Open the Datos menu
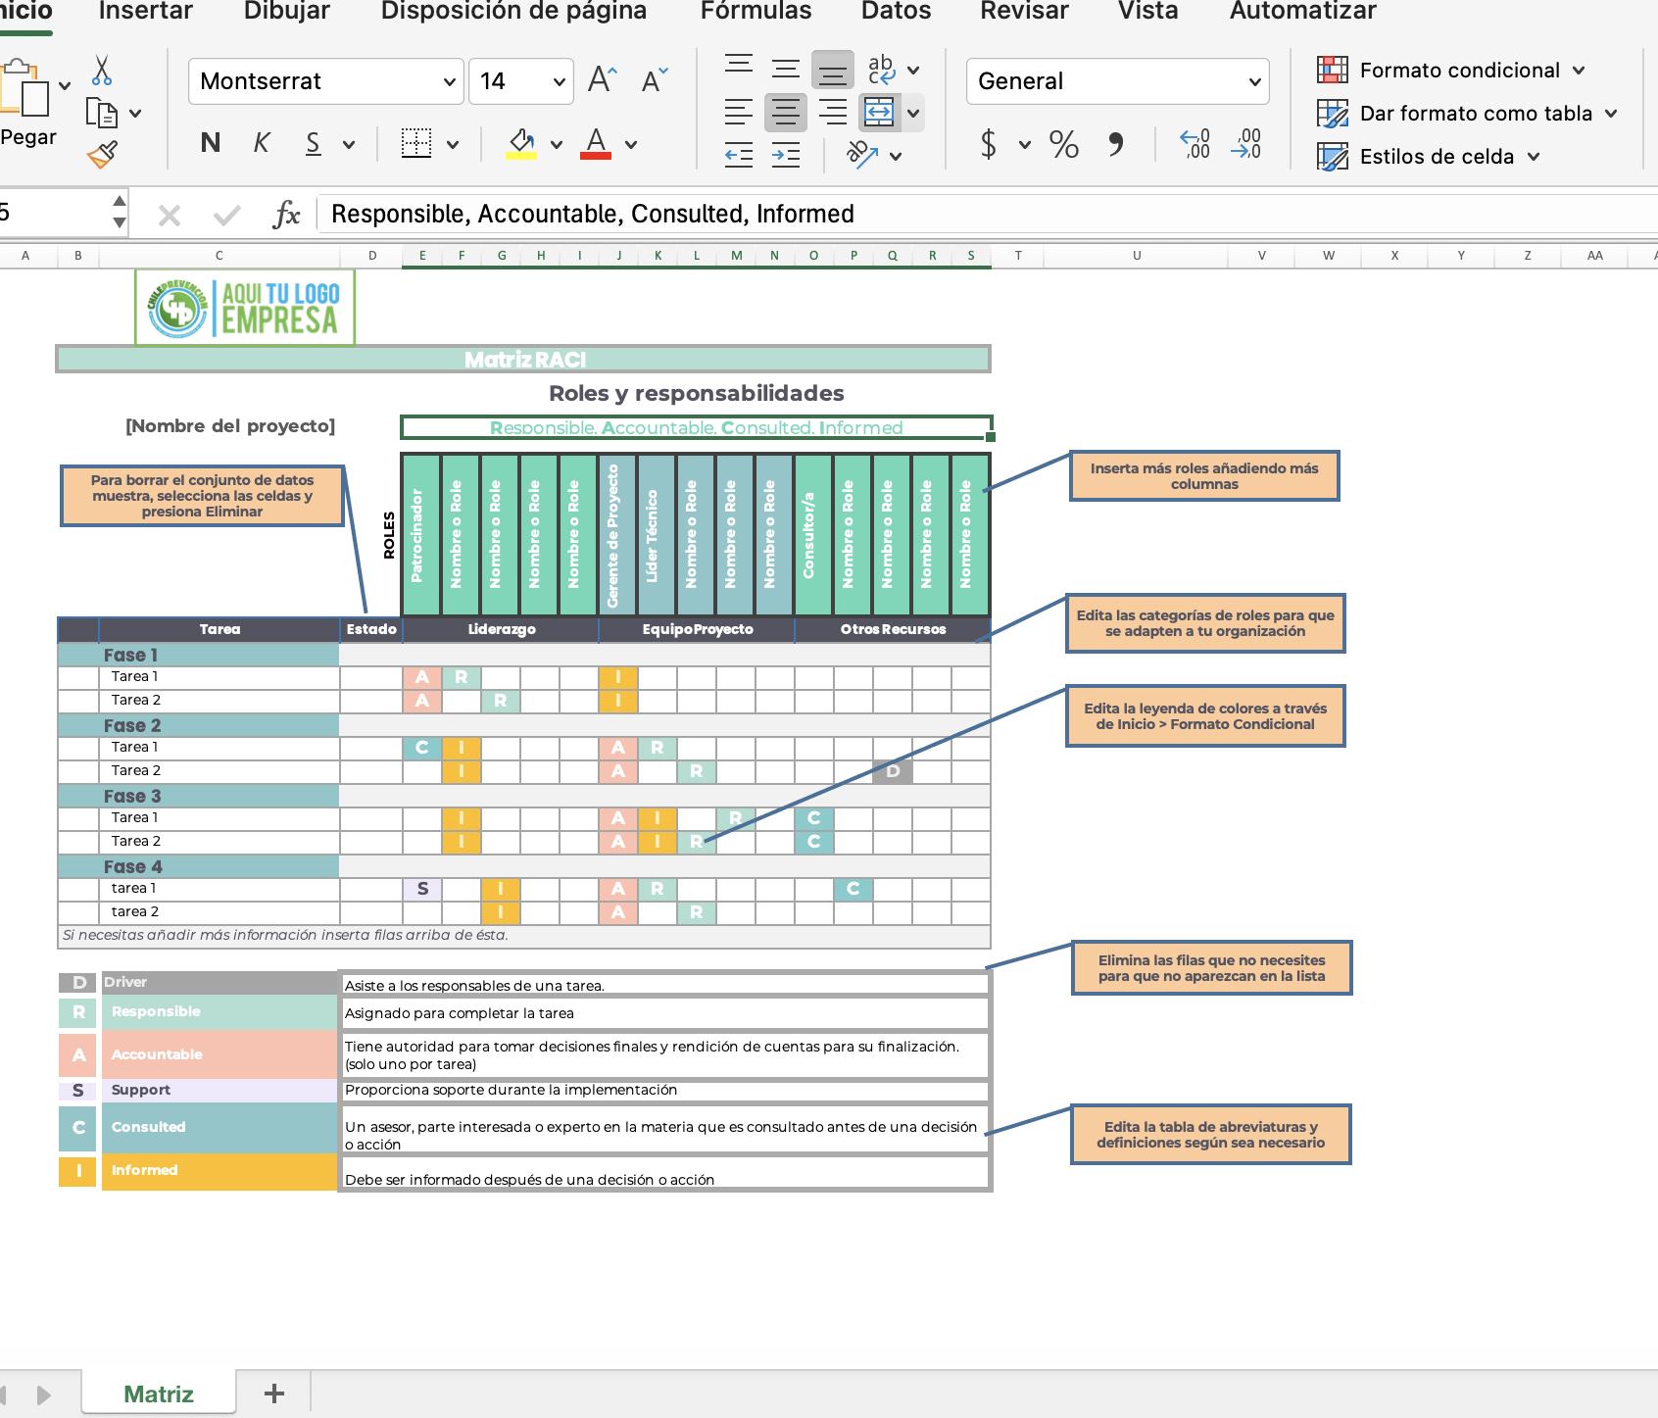Viewport: 1658px width, 1418px height. coord(894,13)
